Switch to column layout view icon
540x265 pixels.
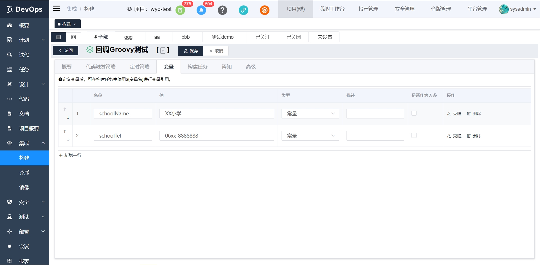73,37
